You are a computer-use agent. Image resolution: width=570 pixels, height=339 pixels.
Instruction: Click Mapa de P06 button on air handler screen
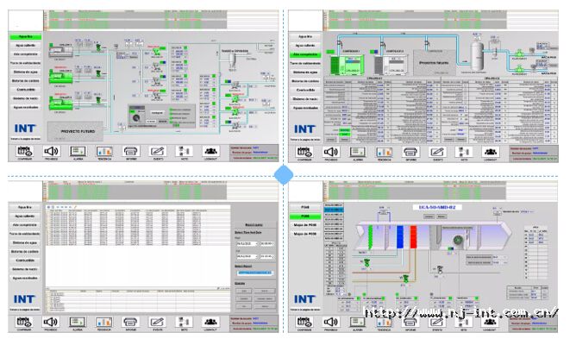305,225
